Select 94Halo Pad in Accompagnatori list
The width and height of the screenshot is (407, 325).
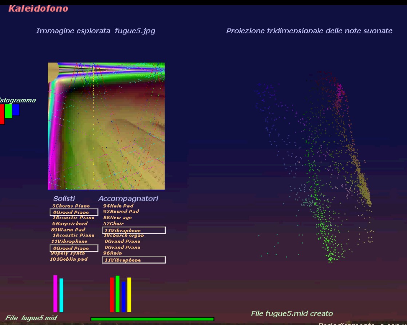(118, 206)
